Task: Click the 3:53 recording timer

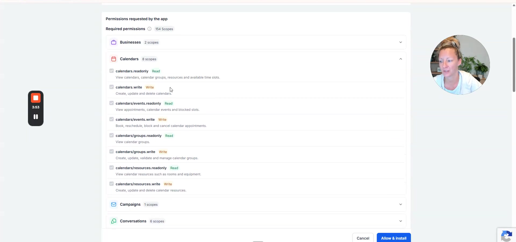Action: tap(36, 107)
